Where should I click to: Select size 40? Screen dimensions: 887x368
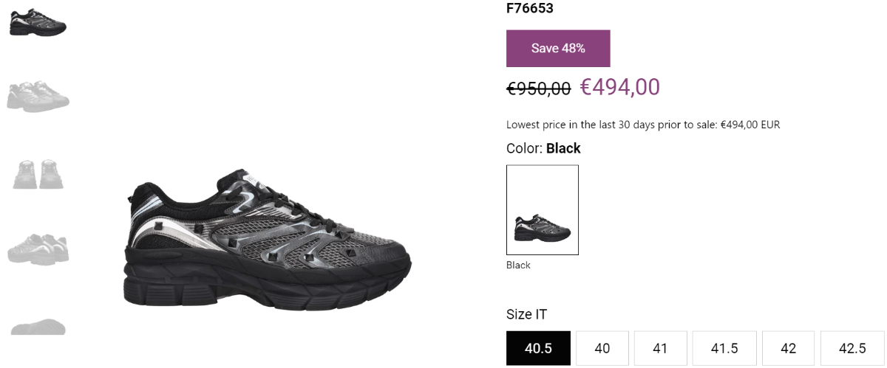point(602,348)
